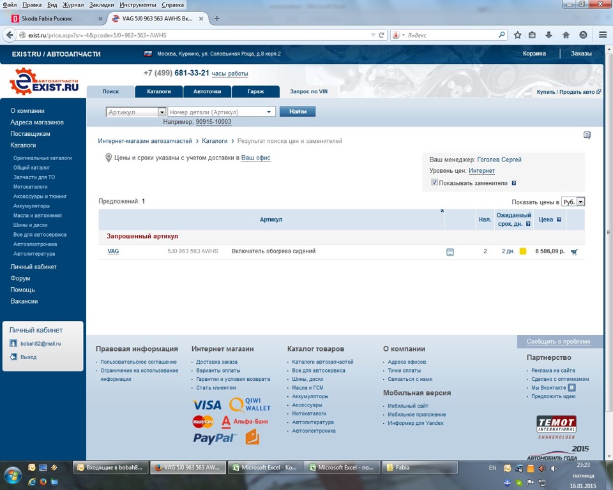Open Аккумуляторы in the left sidebar
The width and height of the screenshot is (613, 490).
click(x=31, y=206)
